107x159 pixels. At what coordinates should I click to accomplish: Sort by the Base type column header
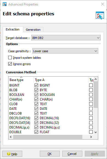(21, 80)
